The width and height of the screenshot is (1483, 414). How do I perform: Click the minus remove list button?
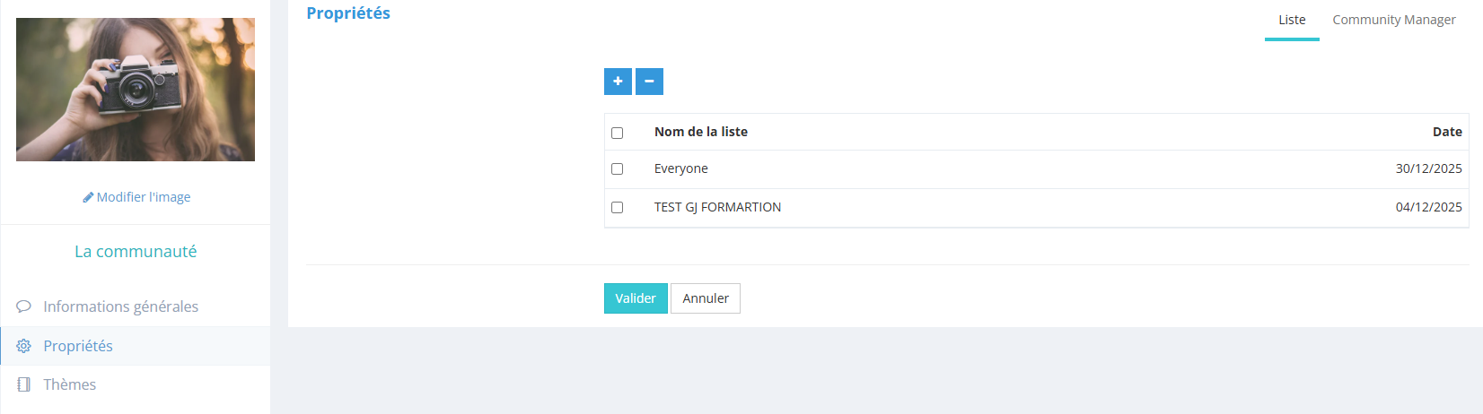coord(649,82)
